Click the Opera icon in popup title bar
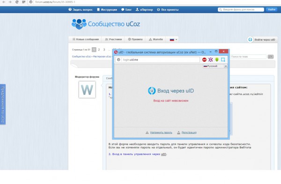The height and width of the screenshot is (184, 281). point(116,52)
